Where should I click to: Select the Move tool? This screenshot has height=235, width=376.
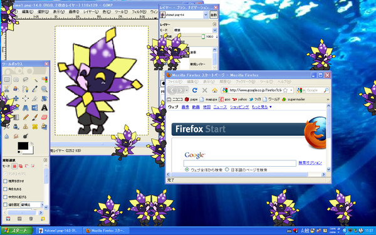[x=16, y=98]
